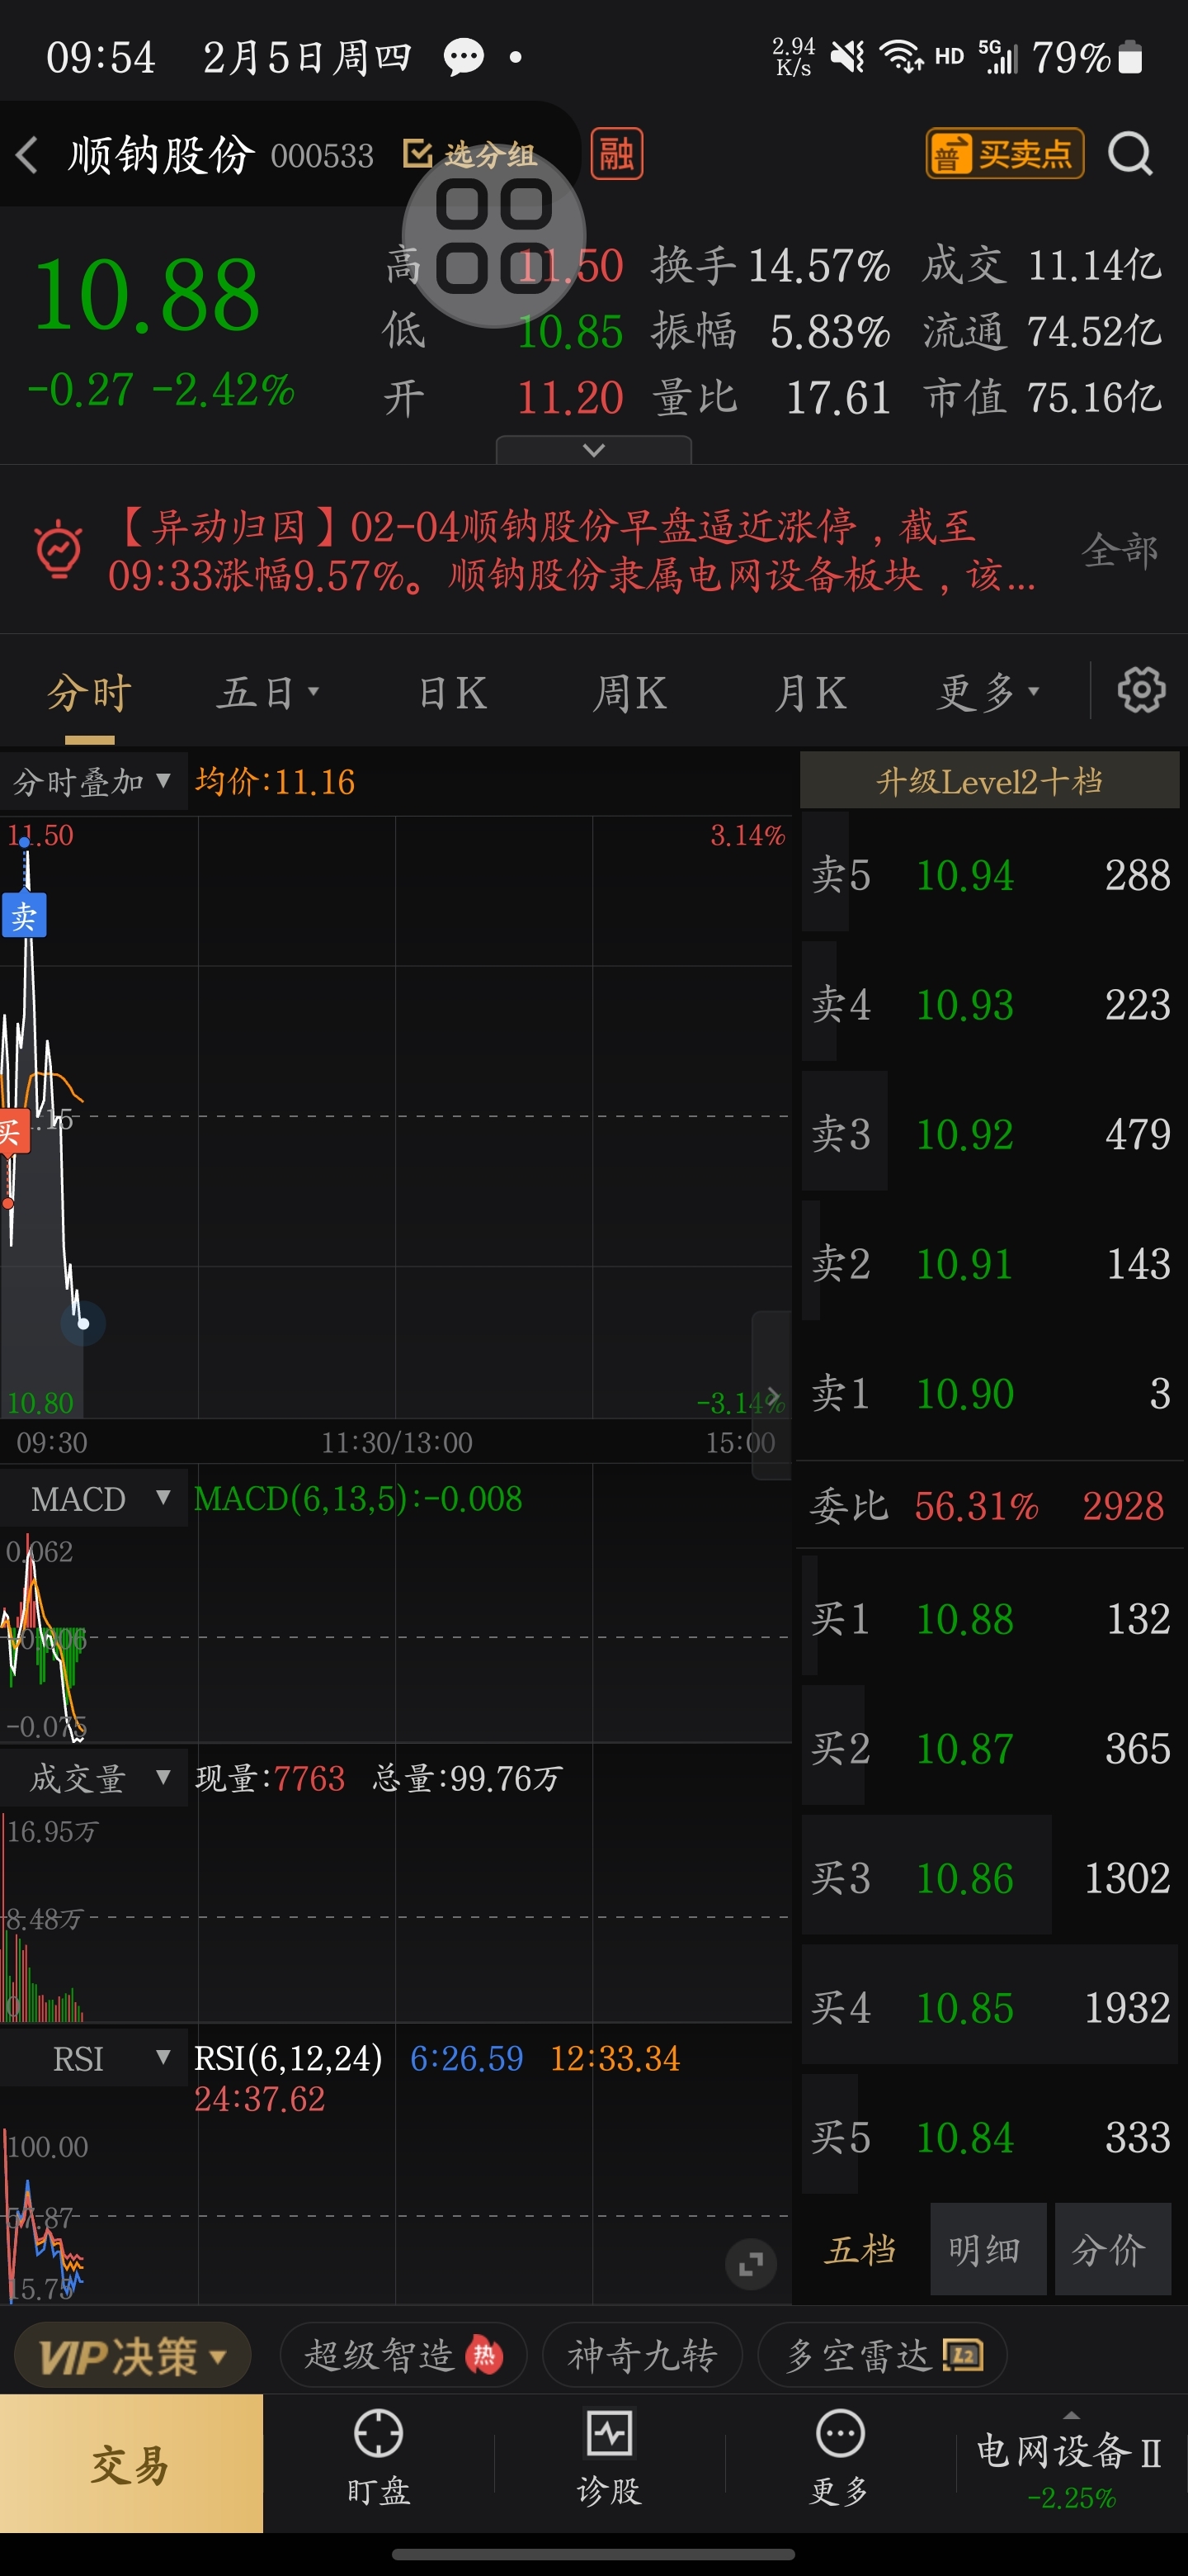Tap the fullscreen chart expand icon
The width and height of the screenshot is (1188, 2576).
click(751, 2264)
